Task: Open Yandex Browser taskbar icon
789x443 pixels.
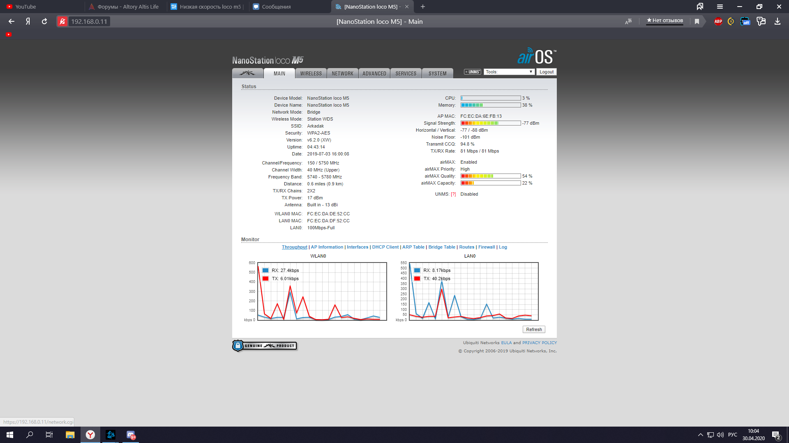Action: (x=90, y=435)
